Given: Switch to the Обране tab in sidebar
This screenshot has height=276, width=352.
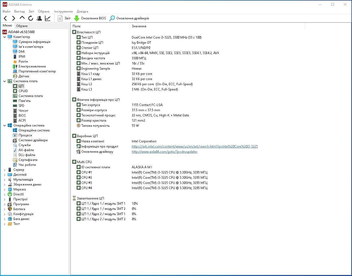Looking at the screenshot, I should [x=22, y=26].
